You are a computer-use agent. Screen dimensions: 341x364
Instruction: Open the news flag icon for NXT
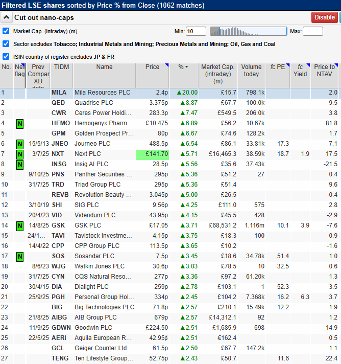[20, 154]
